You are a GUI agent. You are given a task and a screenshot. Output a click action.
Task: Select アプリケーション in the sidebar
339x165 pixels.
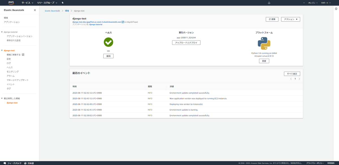12,22
